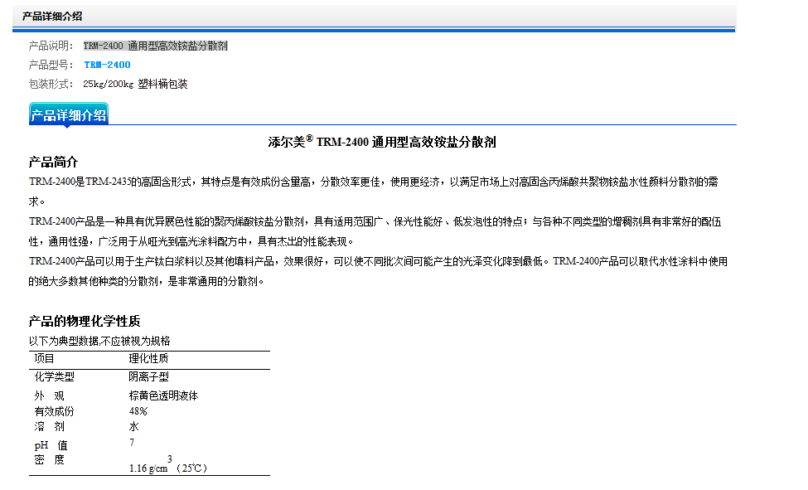Click the 理化性质 table column header
Image resolution: width=808 pixels, height=490 pixels.
148,359
